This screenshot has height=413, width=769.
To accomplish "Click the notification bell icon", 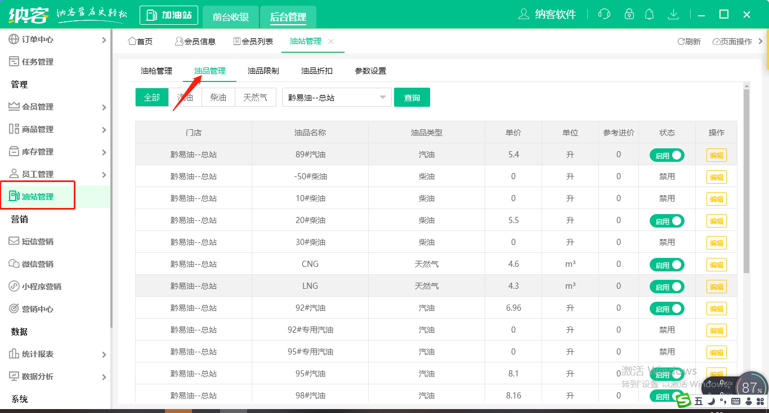I will (650, 14).
